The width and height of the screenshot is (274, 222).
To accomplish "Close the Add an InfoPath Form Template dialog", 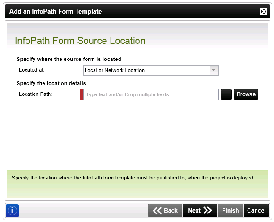I will (x=264, y=12).
